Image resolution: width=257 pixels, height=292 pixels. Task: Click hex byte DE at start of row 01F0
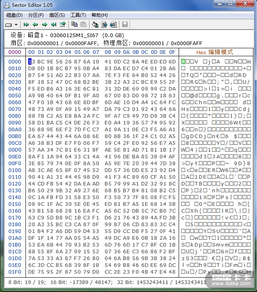tap(31, 272)
